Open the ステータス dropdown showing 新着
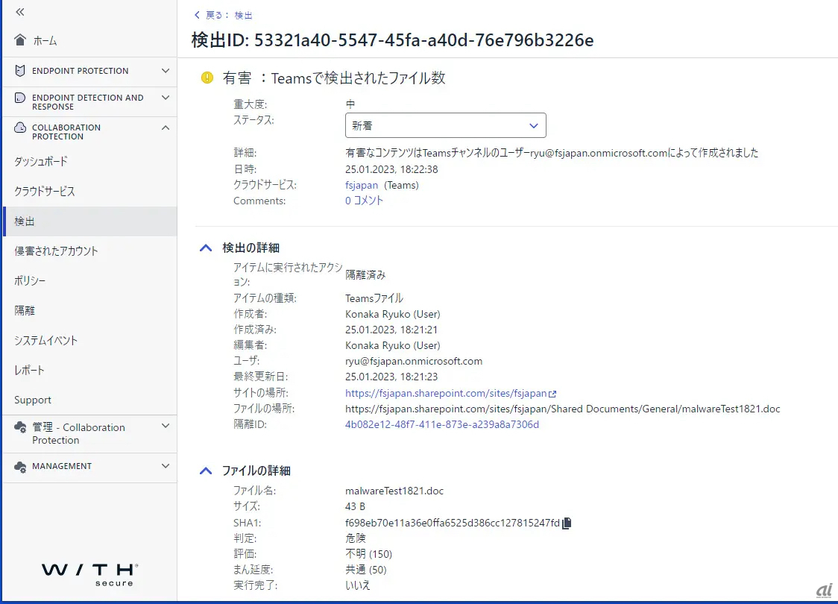Image resolution: width=838 pixels, height=604 pixels. coord(445,125)
